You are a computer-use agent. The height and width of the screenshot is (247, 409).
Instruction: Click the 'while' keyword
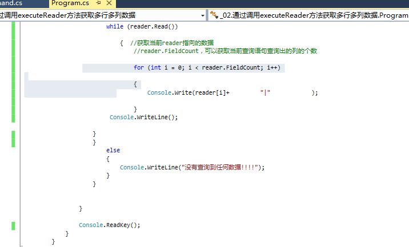click(114, 27)
